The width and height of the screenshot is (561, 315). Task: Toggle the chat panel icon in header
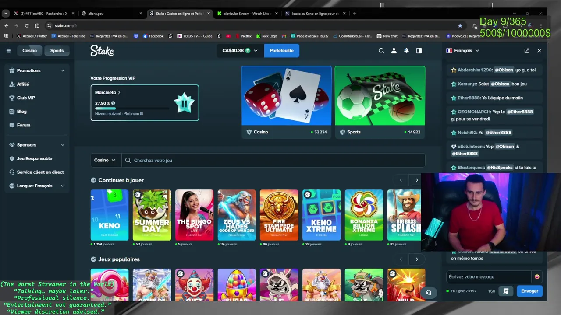point(419,51)
